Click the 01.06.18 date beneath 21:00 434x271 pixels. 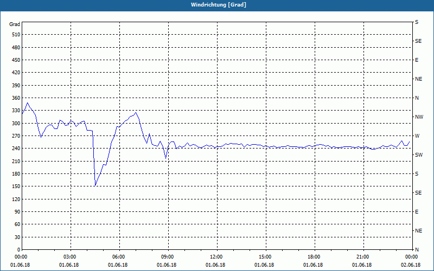362,265
